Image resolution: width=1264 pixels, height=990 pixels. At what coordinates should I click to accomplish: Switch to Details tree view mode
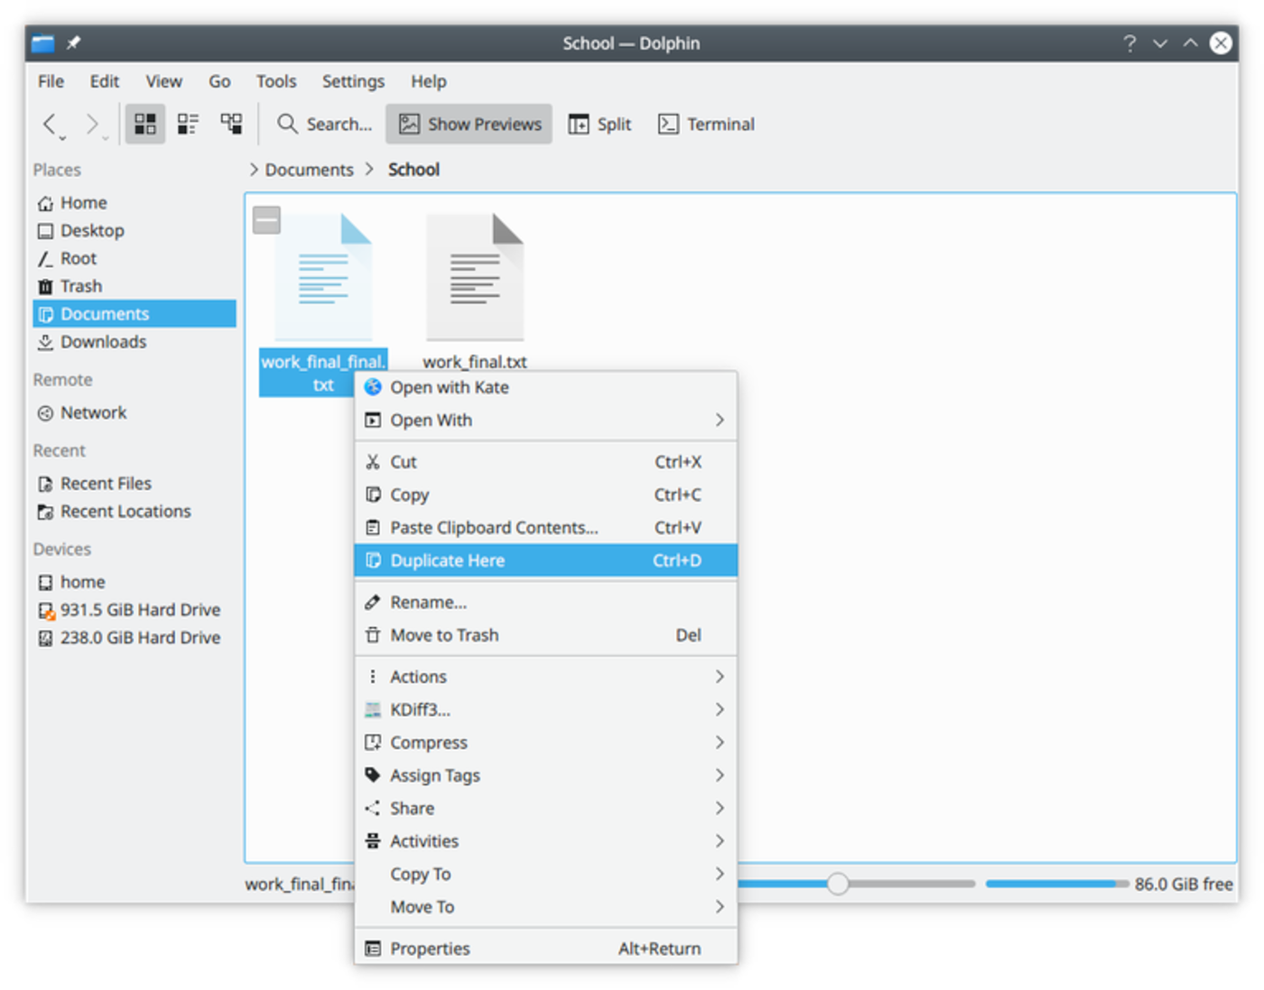231,124
